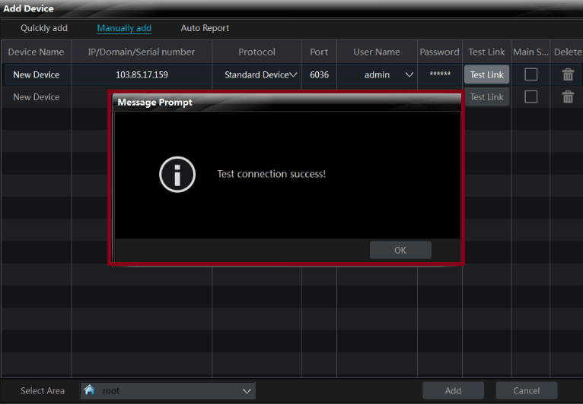Viewport: 583px width, 404px height.
Task: Switch to the Quickly add tab
Action: point(44,28)
